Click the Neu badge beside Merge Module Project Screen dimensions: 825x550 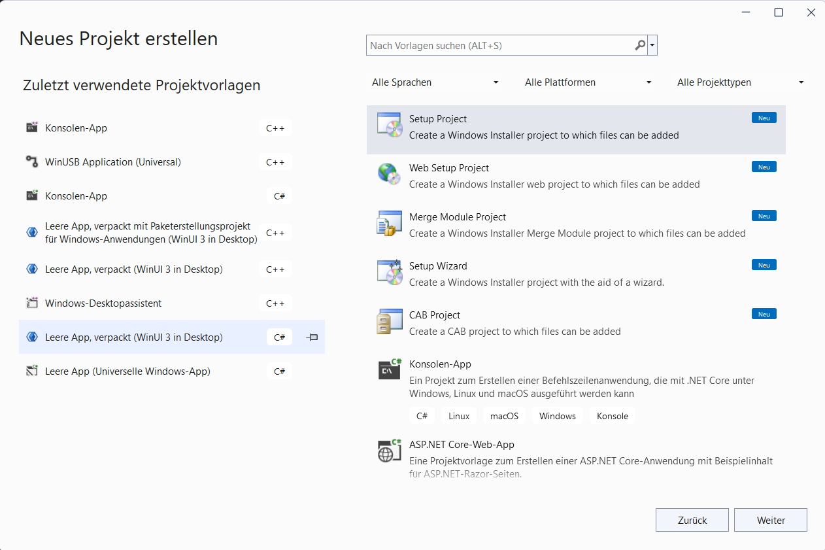click(x=764, y=216)
